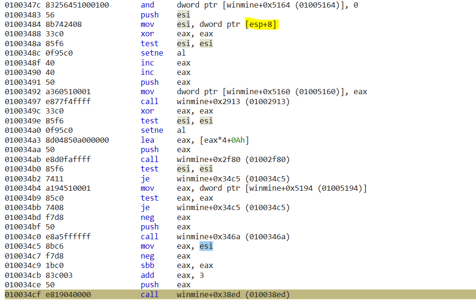Screen dimensions: 476x300
Task: Click the setne mnemonic at 0100348c
Action: [x=152, y=53]
